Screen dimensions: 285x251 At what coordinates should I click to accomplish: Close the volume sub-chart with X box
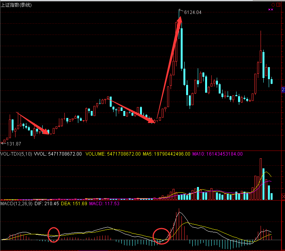coord(283,196)
